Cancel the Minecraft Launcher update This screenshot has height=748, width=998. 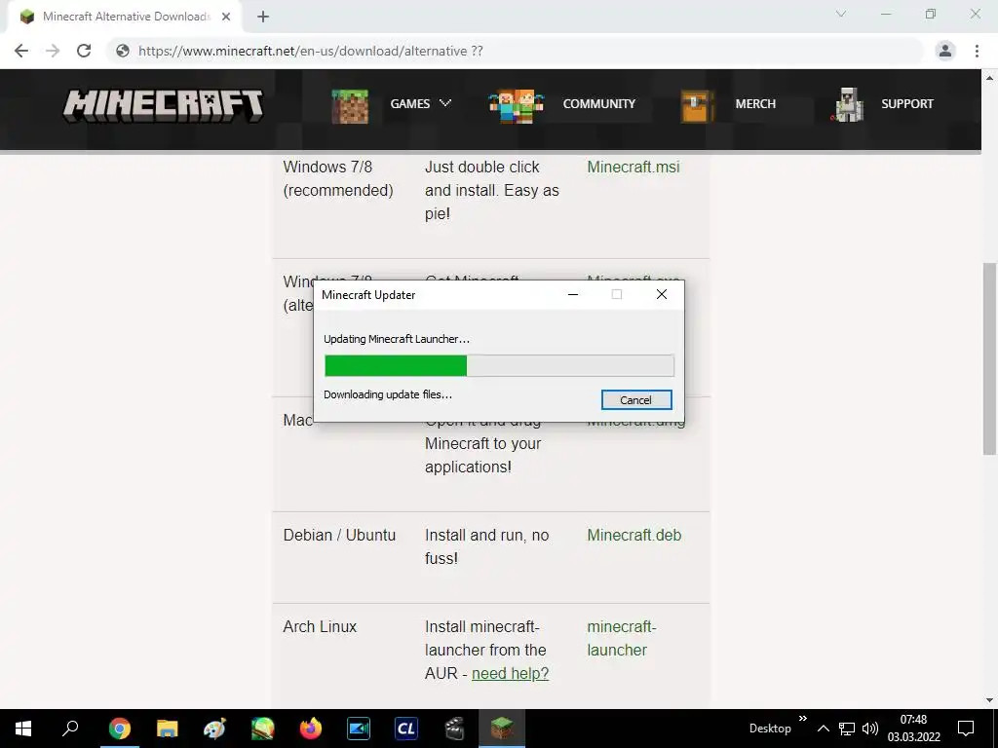636,400
